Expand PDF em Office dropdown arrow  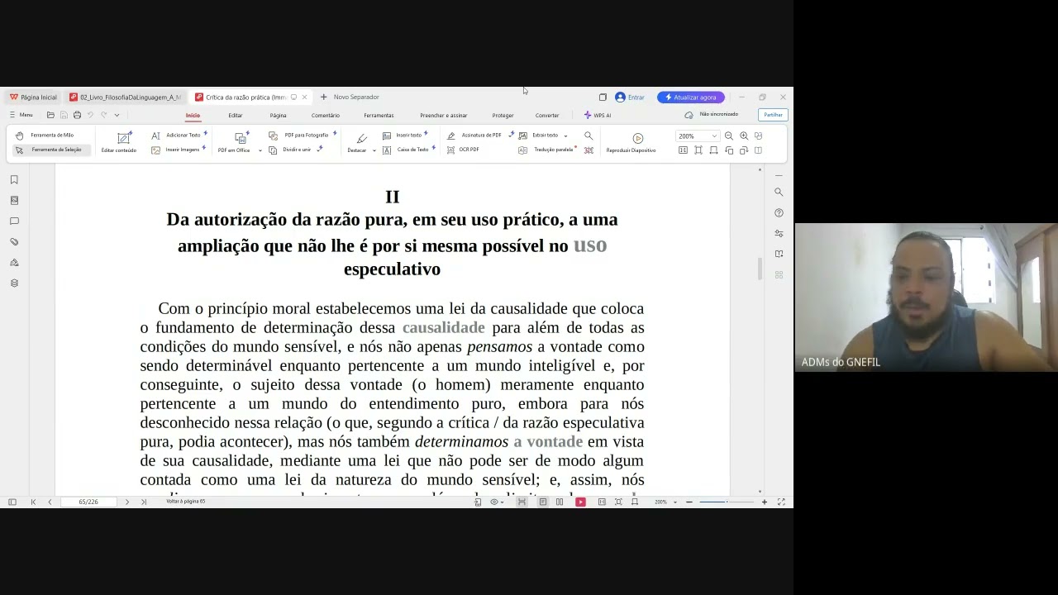point(260,150)
